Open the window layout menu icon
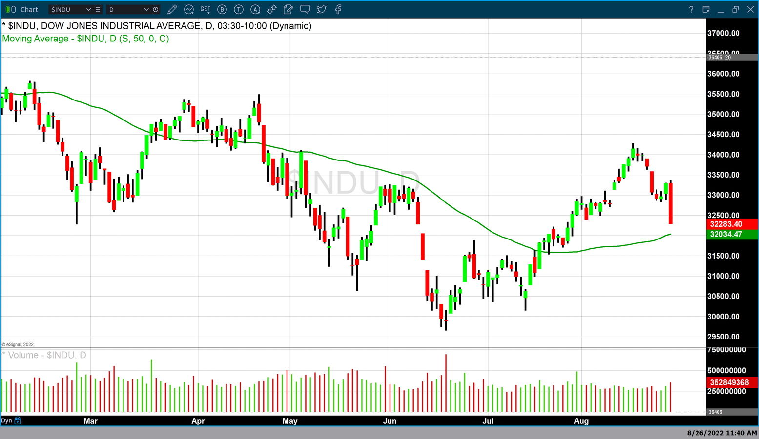 706,9
